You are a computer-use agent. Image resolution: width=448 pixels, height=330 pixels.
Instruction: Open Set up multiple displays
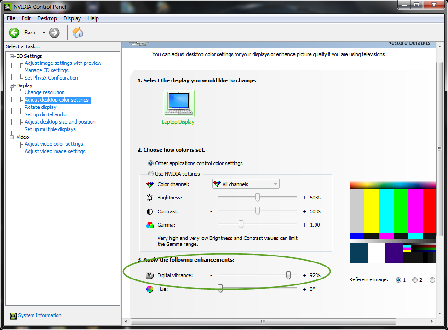point(50,129)
